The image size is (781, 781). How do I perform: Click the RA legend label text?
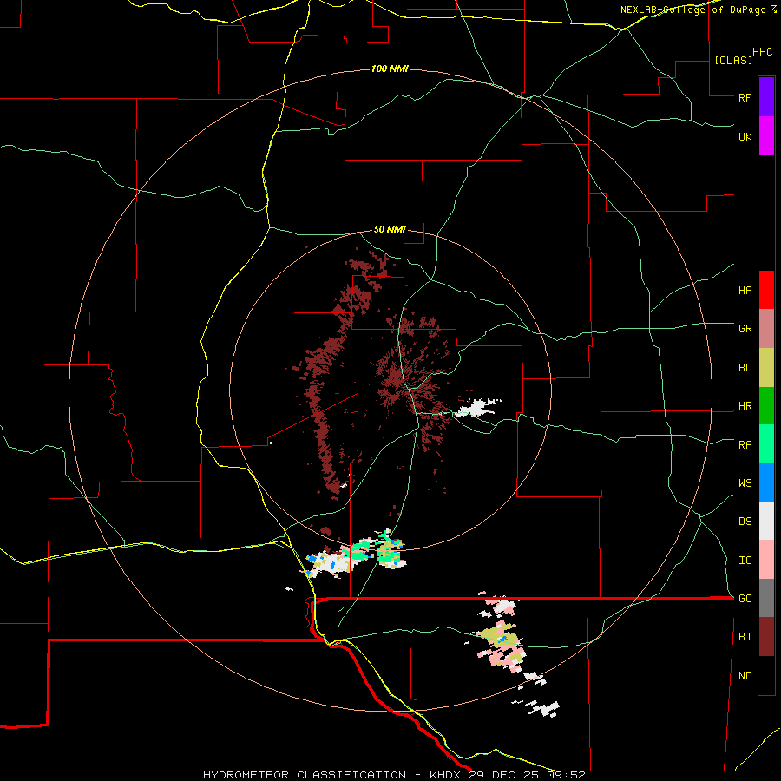[x=745, y=445]
